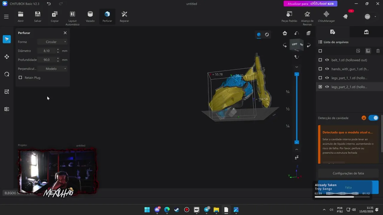Click the add file icon in file list

(358, 51)
